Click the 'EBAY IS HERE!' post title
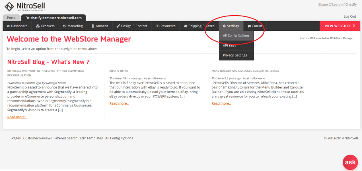This screenshot has width=362, height=171. pos(119,71)
